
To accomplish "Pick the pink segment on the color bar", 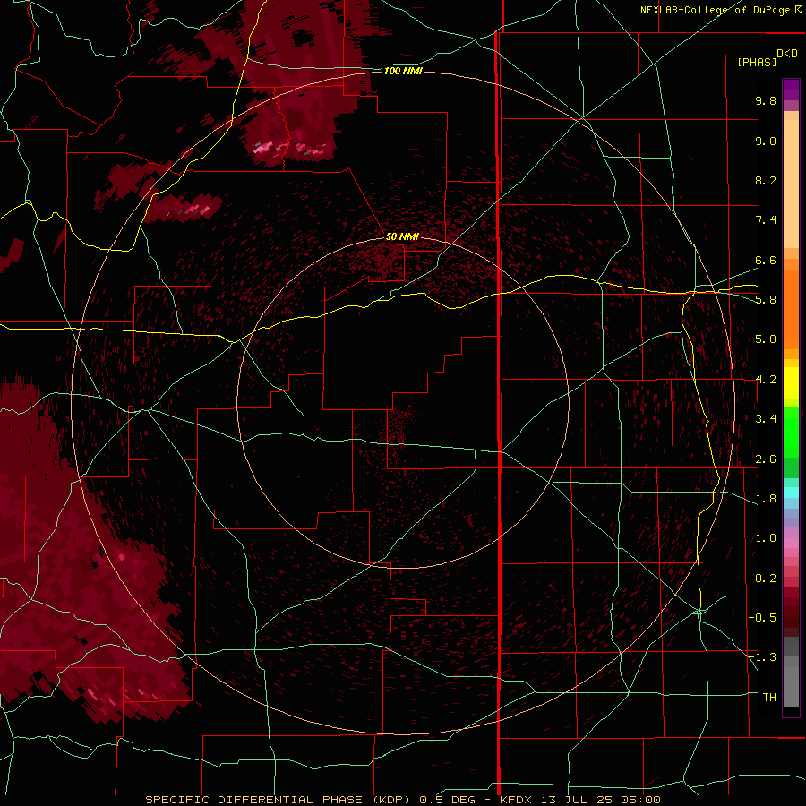I will (791, 543).
